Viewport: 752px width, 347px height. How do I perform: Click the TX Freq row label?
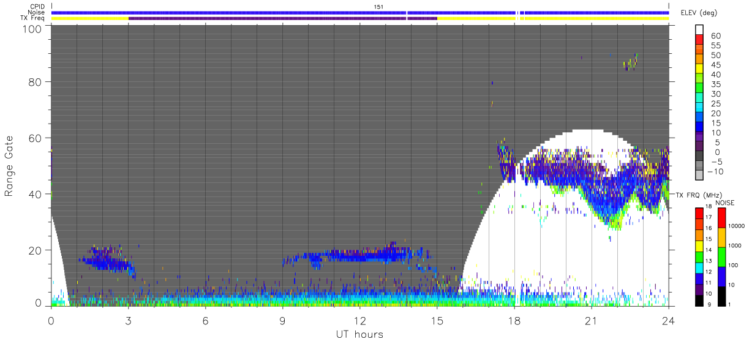tap(33, 18)
